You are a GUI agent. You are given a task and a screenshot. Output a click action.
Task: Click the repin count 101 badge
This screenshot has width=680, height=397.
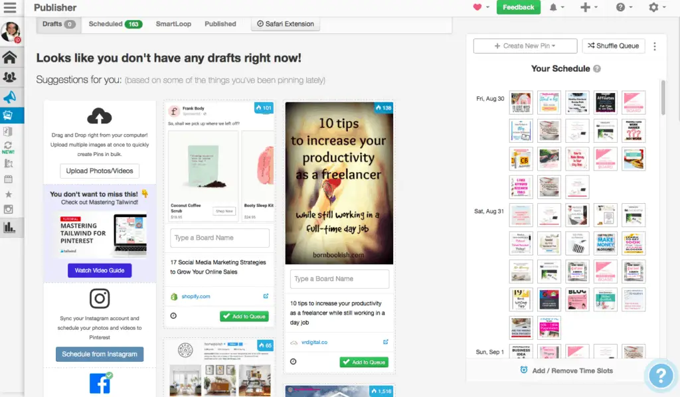(264, 108)
